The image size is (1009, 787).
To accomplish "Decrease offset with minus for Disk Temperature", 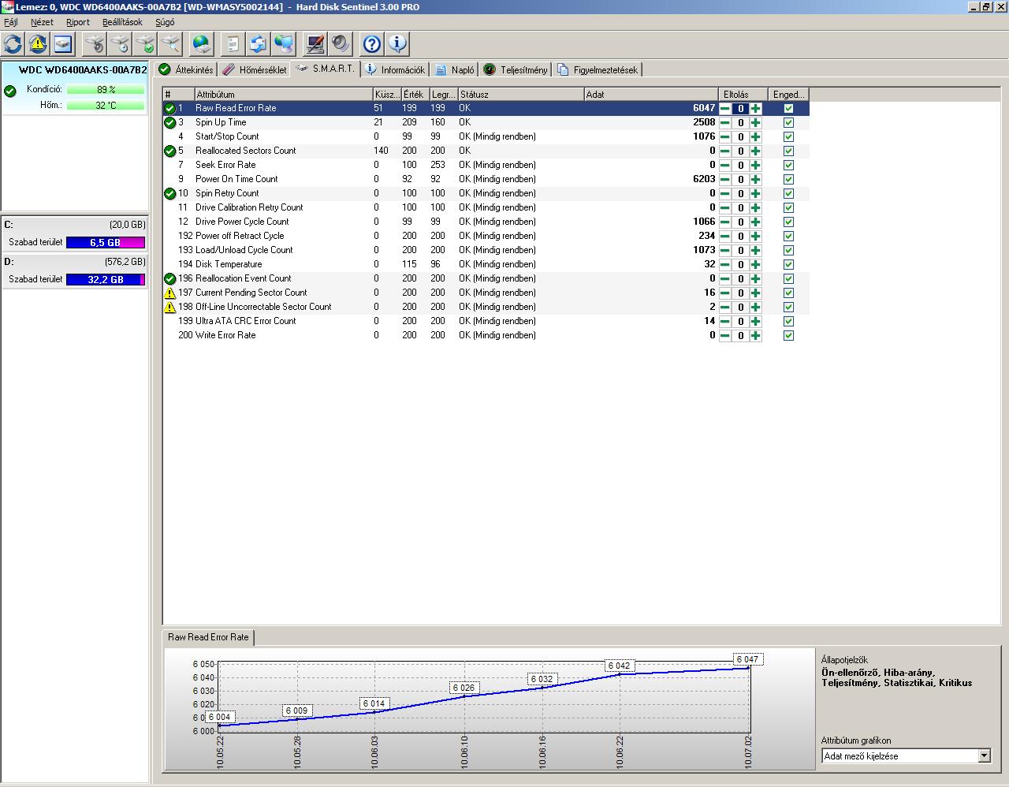I will click(724, 265).
